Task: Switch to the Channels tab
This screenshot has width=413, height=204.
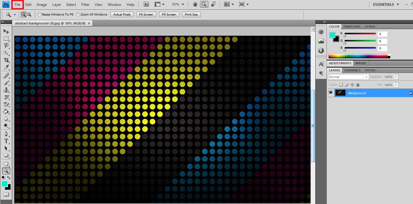Action: [352, 70]
